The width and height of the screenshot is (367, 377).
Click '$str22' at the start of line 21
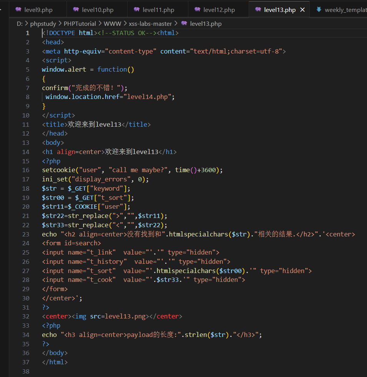[x=53, y=216]
